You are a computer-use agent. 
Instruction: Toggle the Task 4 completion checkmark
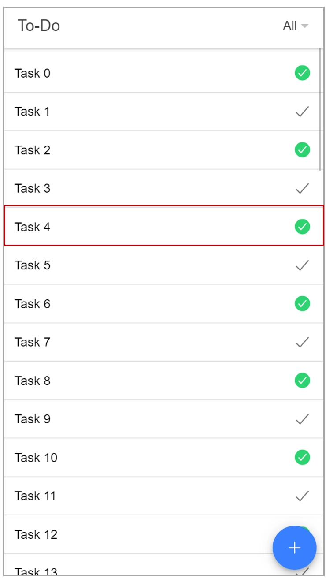[x=302, y=227]
